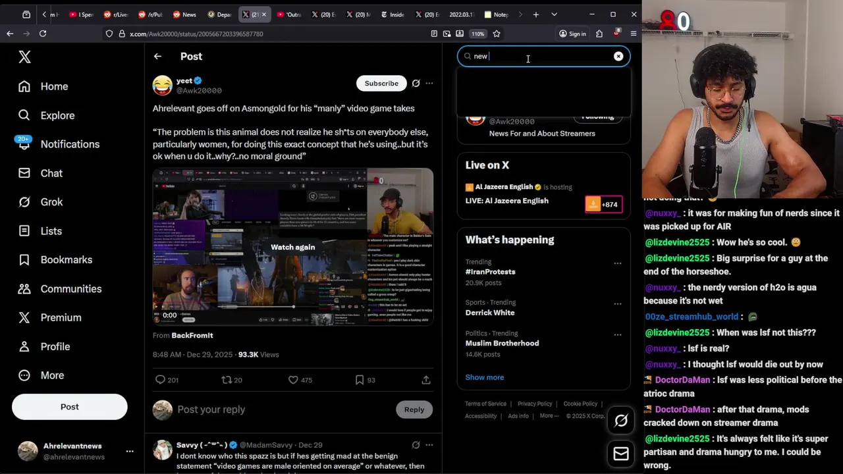Expand the More menu in sidebar
843x474 pixels.
[41, 375]
